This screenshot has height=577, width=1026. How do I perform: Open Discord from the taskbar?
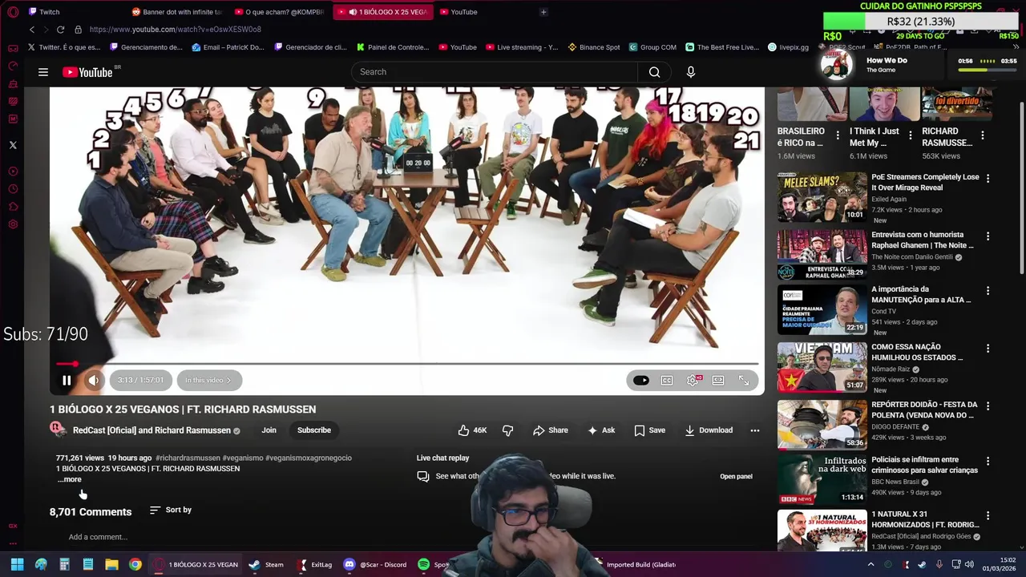click(x=375, y=564)
